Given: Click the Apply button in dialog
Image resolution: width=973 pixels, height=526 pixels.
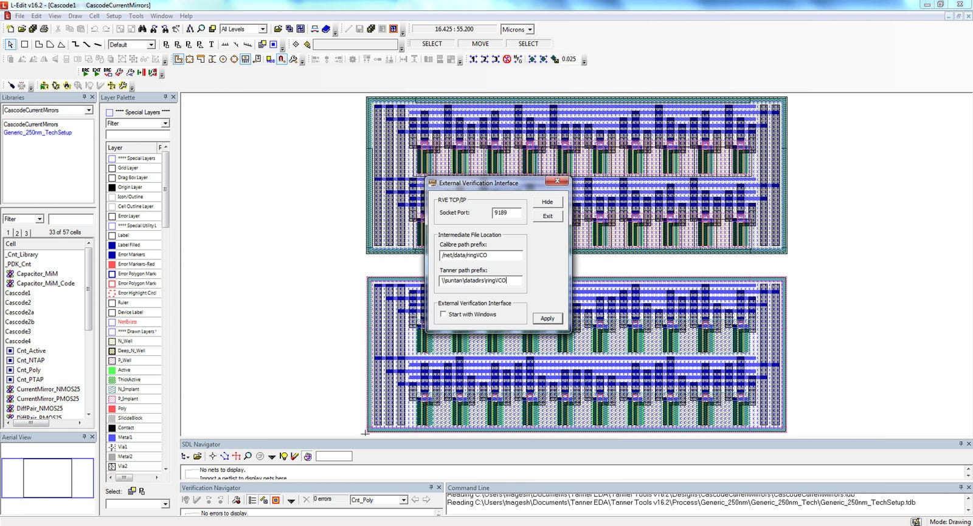Looking at the screenshot, I should [x=547, y=318].
